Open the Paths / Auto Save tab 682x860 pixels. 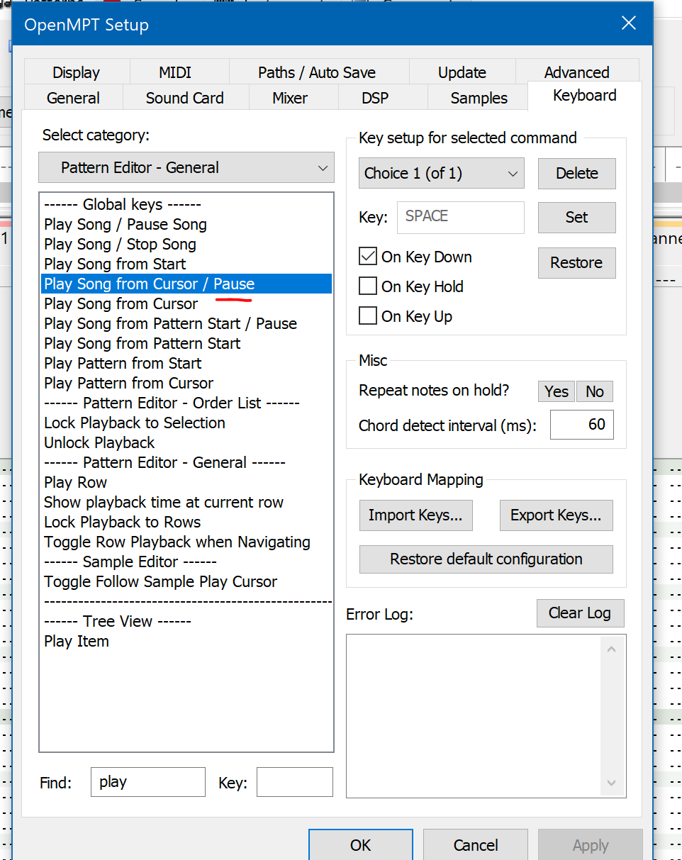tap(317, 72)
